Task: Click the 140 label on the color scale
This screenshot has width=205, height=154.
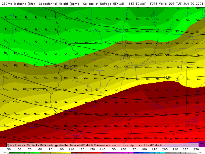Action: click(102, 149)
